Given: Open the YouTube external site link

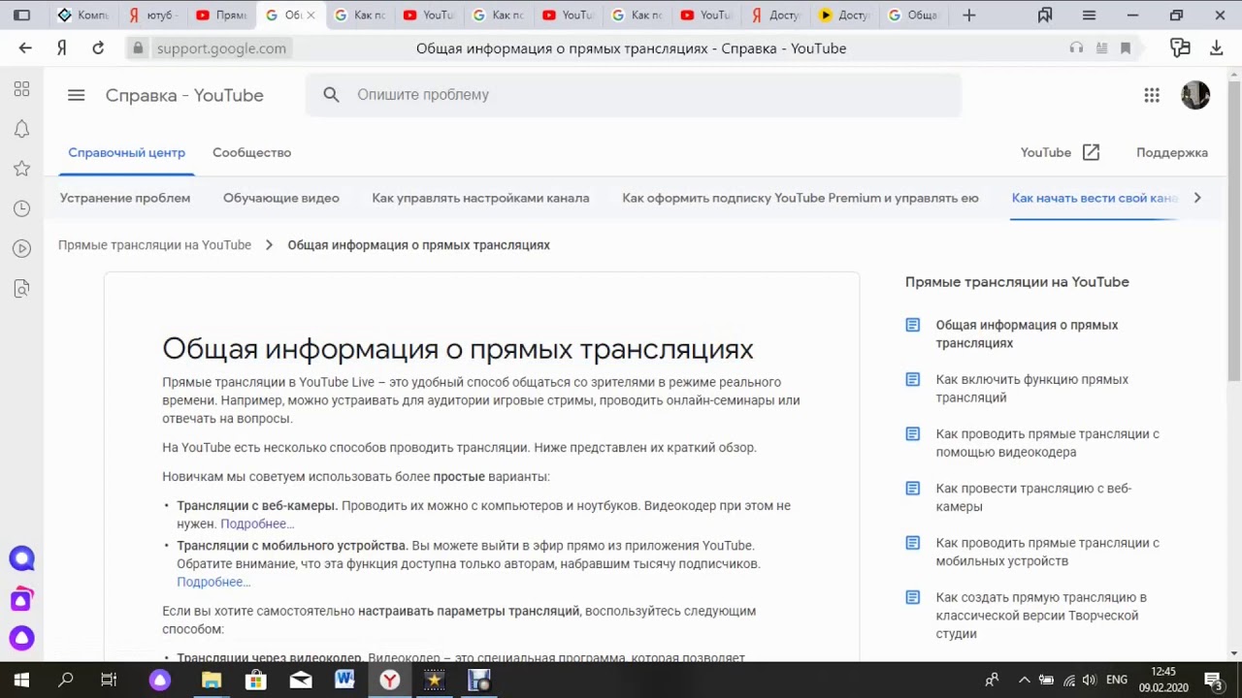Looking at the screenshot, I should point(1060,152).
